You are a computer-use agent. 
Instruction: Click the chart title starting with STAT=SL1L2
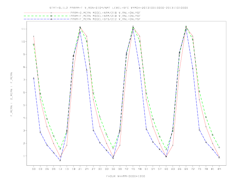pos(119,8)
